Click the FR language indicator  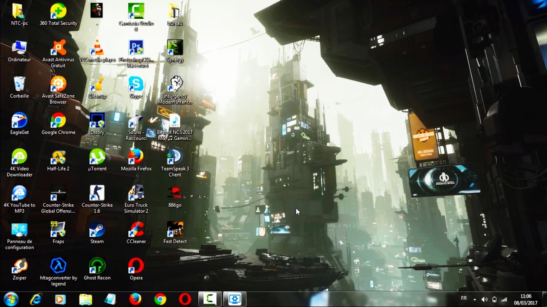pos(464,298)
